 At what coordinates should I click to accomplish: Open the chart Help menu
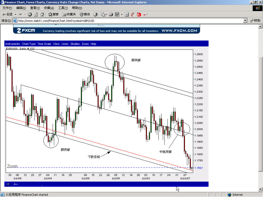pos(93,44)
